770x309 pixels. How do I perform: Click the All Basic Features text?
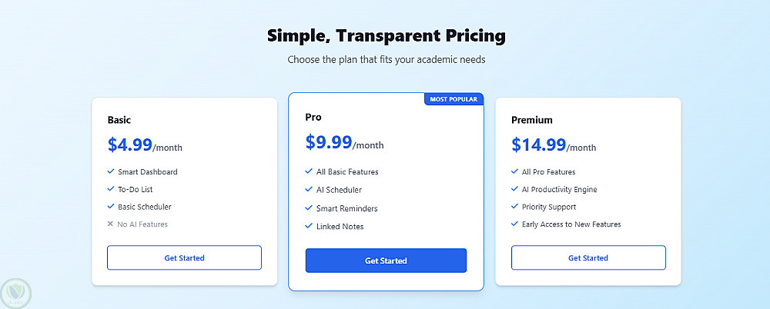[x=347, y=171]
